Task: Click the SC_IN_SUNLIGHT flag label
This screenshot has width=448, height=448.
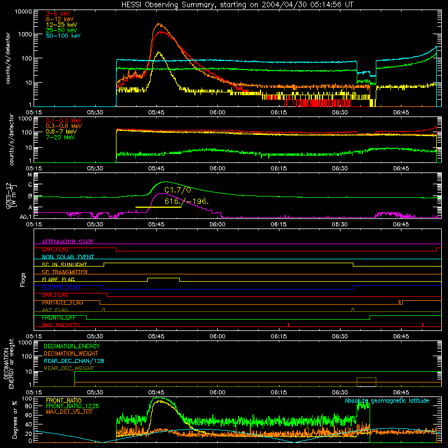Action: pos(64,264)
